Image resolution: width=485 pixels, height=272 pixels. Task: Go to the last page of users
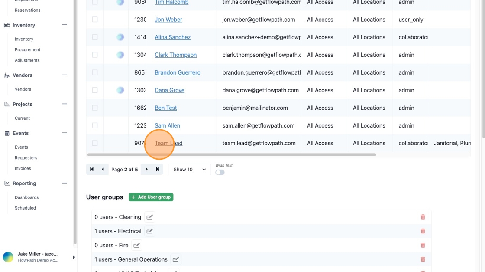pyautogui.click(x=158, y=170)
